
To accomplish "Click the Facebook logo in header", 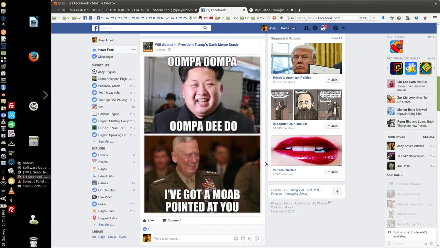I will coord(95,28).
